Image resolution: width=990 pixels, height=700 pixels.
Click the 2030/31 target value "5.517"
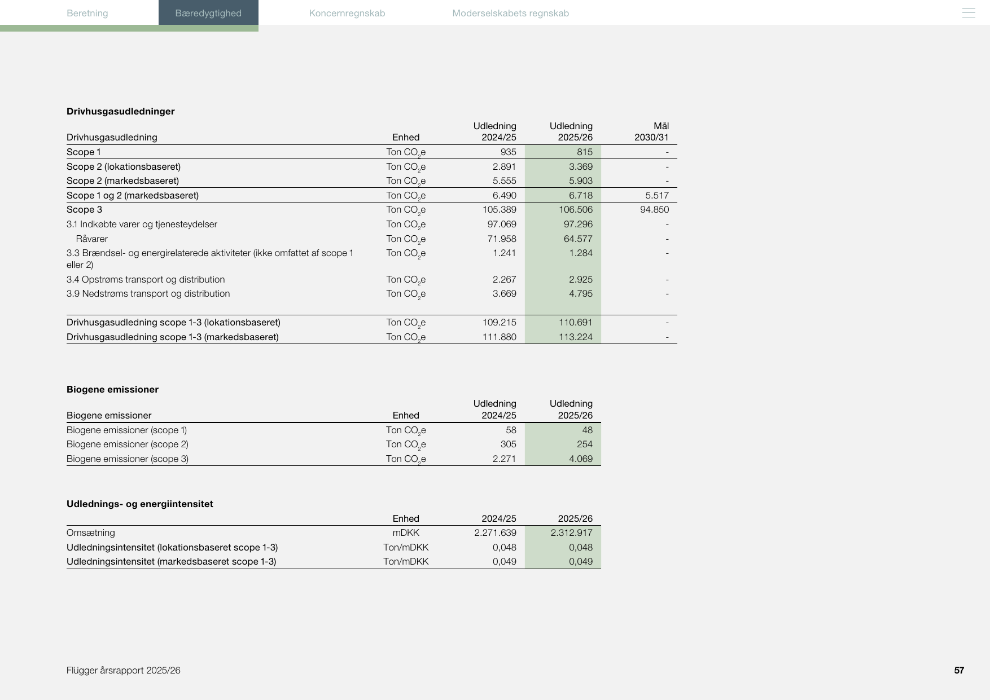[657, 195]
